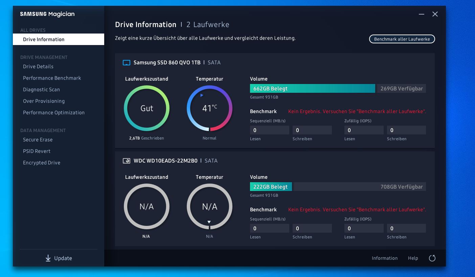Image resolution: width=475 pixels, height=277 pixels.
Task: Click WDC random IOPS Schreiben field
Action: pyautogui.click(x=406, y=228)
